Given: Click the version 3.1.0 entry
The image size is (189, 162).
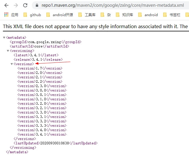Looking at the screenshot, I should point(42,99).
